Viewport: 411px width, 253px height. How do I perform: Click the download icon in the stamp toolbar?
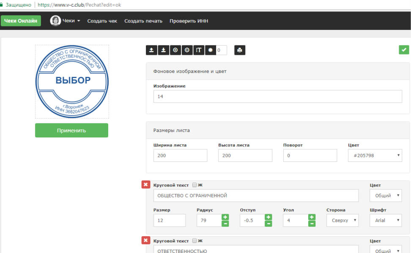(x=163, y=50)
